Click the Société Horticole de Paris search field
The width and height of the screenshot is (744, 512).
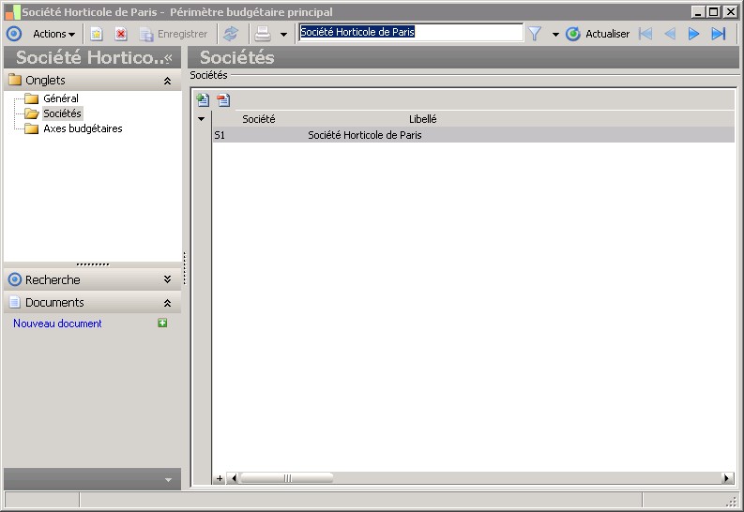411,32
